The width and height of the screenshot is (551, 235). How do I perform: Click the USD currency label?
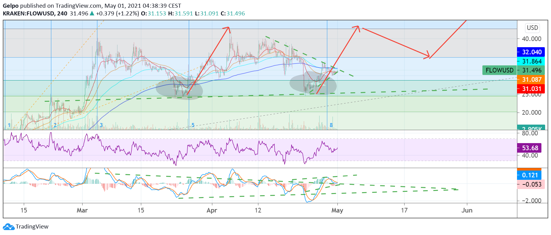click(532, 28)
